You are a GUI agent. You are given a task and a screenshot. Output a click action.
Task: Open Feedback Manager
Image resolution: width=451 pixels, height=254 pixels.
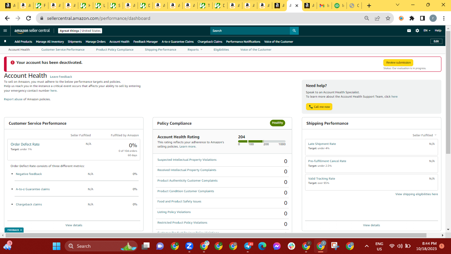[x=146, y=42]
